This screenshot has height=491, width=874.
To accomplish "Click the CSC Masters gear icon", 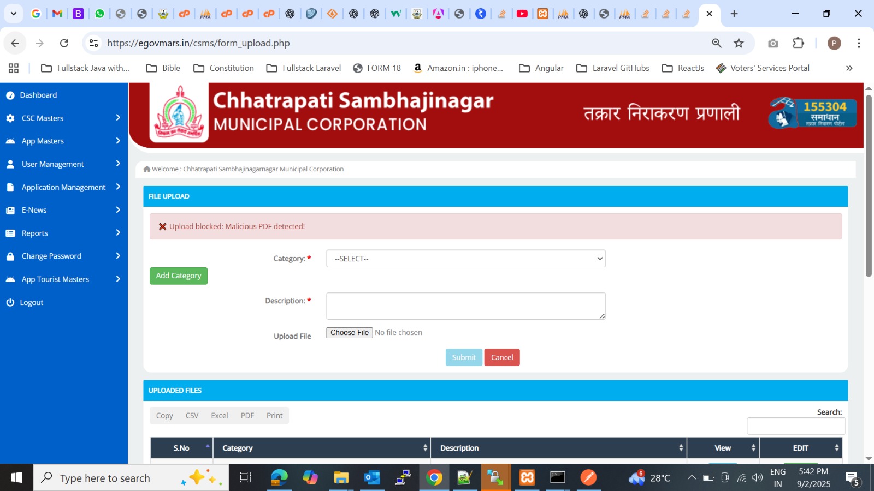I will [x=10, y=118].
